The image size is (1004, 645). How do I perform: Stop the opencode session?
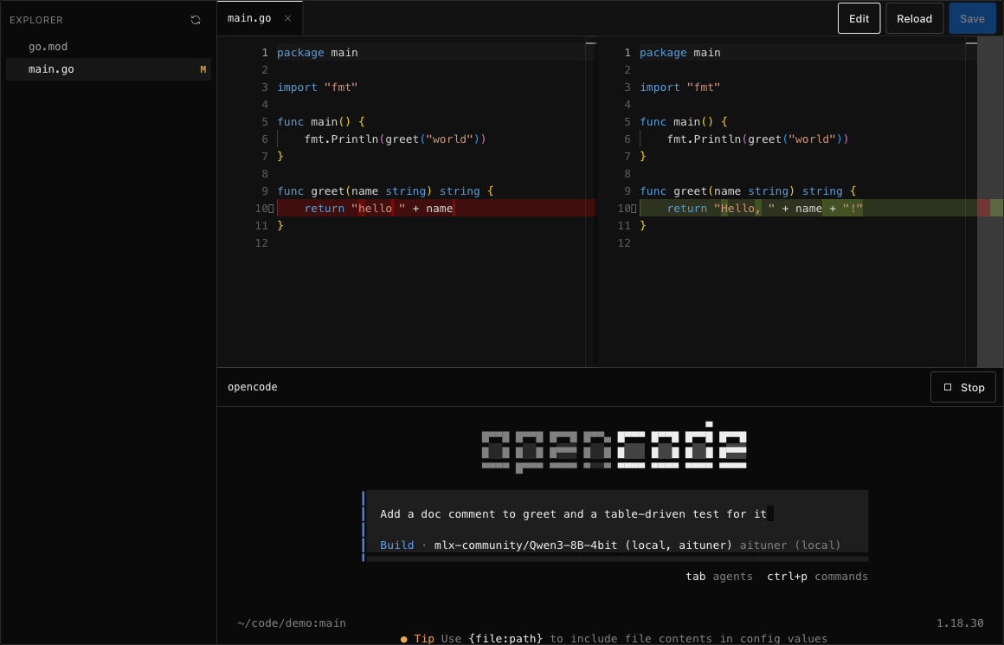[963, 388]
